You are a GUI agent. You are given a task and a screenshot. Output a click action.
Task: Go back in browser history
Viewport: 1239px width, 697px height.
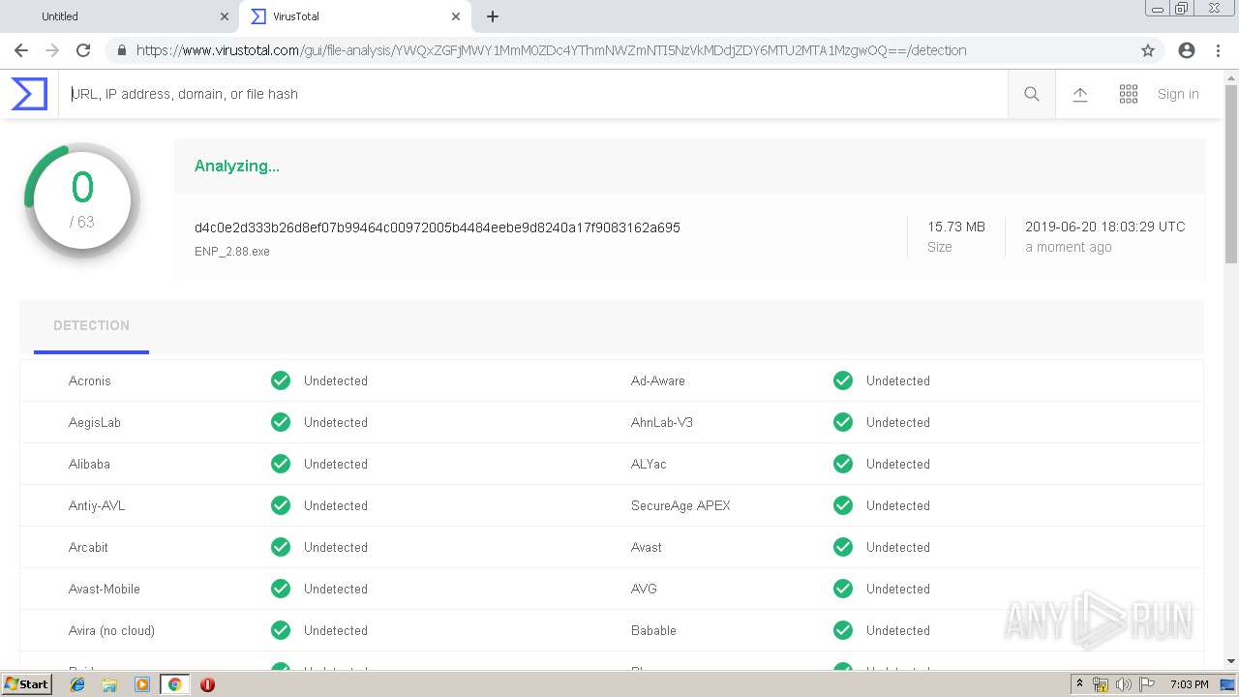pos(21,50)
